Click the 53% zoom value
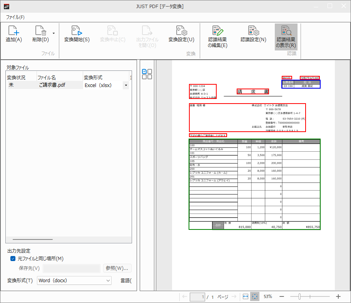This screenshot has width=351, height=303. [268, 297]
